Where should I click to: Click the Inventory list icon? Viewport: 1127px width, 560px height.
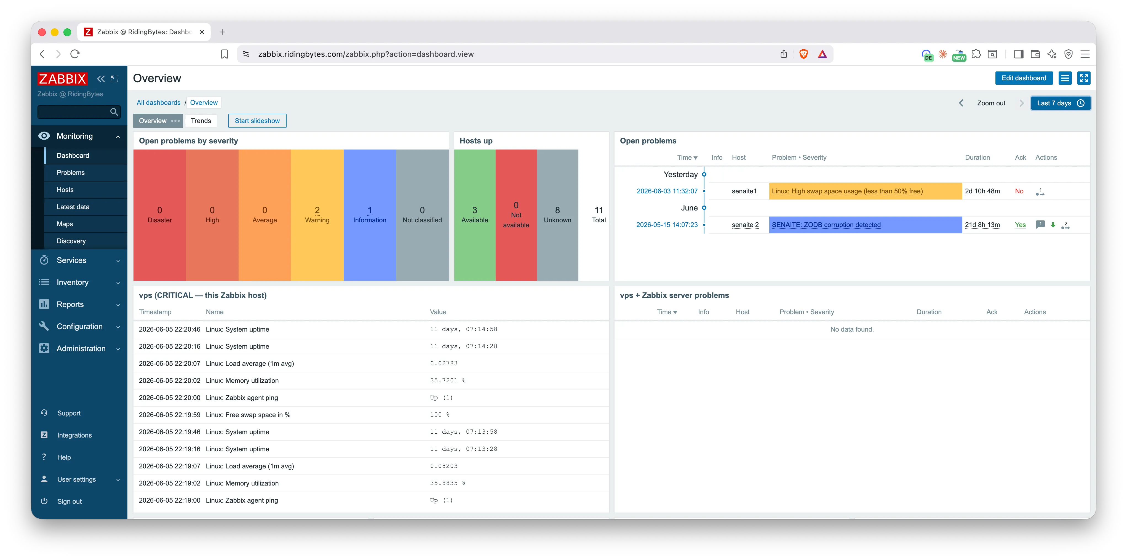pos(44,282)
